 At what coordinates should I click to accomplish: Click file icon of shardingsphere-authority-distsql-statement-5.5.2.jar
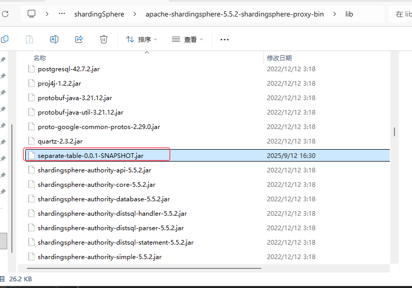click(x=31, y=242)
